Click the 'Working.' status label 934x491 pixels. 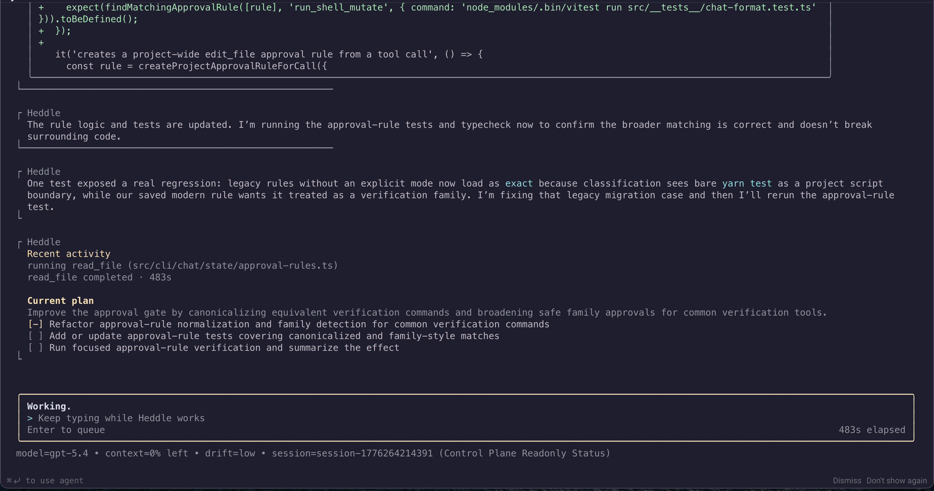pos(49,406)
